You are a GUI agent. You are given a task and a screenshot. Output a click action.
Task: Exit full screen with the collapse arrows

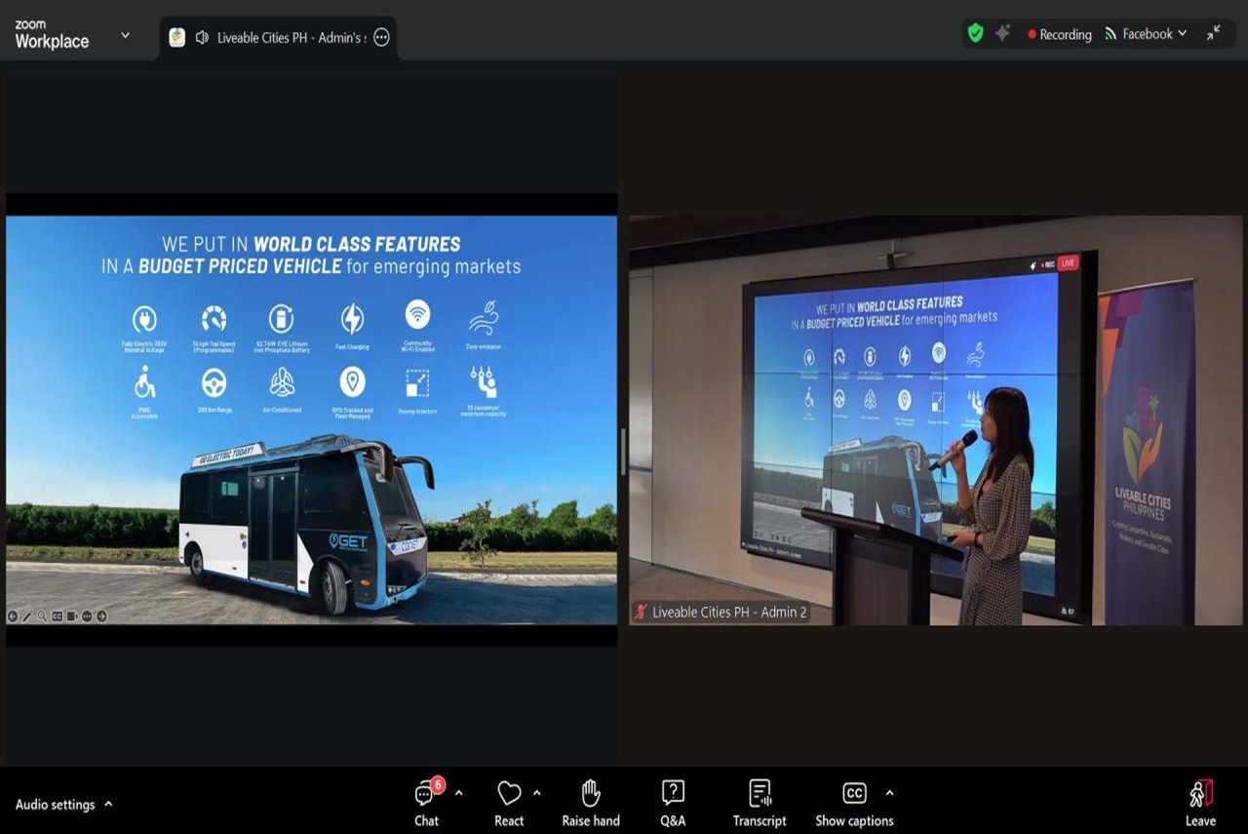pos(1213,33)
